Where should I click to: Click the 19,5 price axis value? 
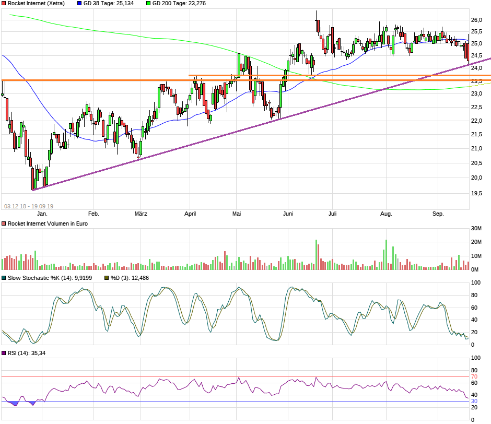pos(476,194)
